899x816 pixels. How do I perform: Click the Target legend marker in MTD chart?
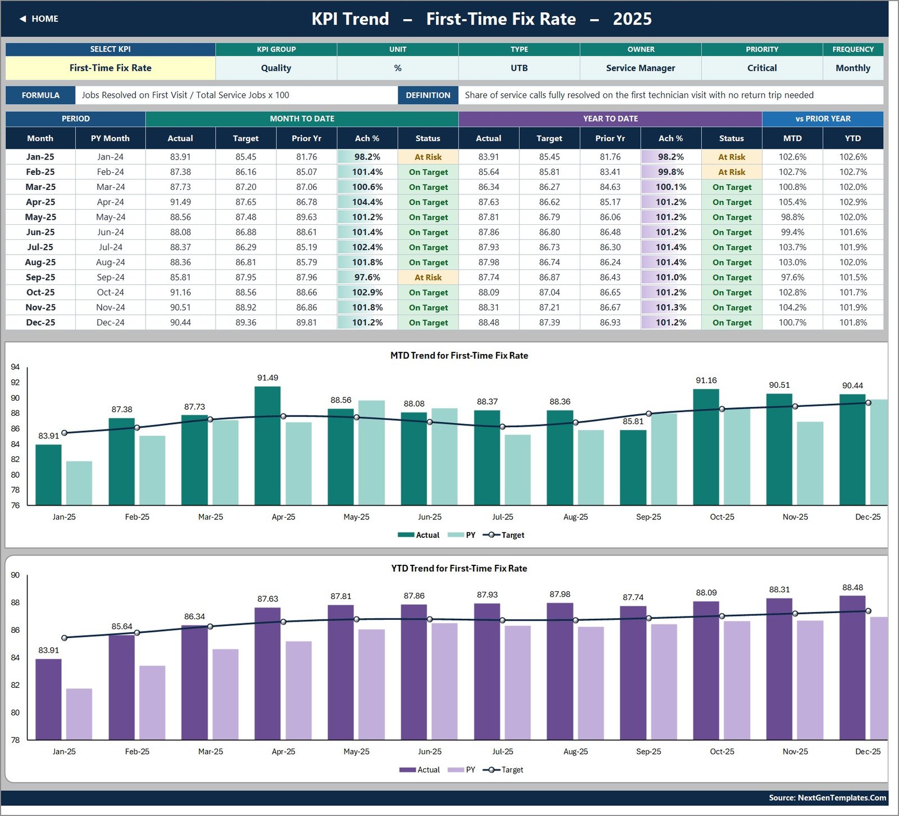click(491, 535)
